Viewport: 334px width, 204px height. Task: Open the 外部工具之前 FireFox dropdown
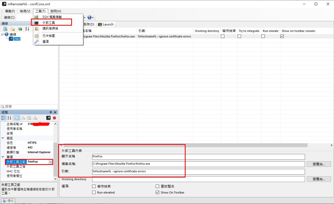[x=51, y=162]
